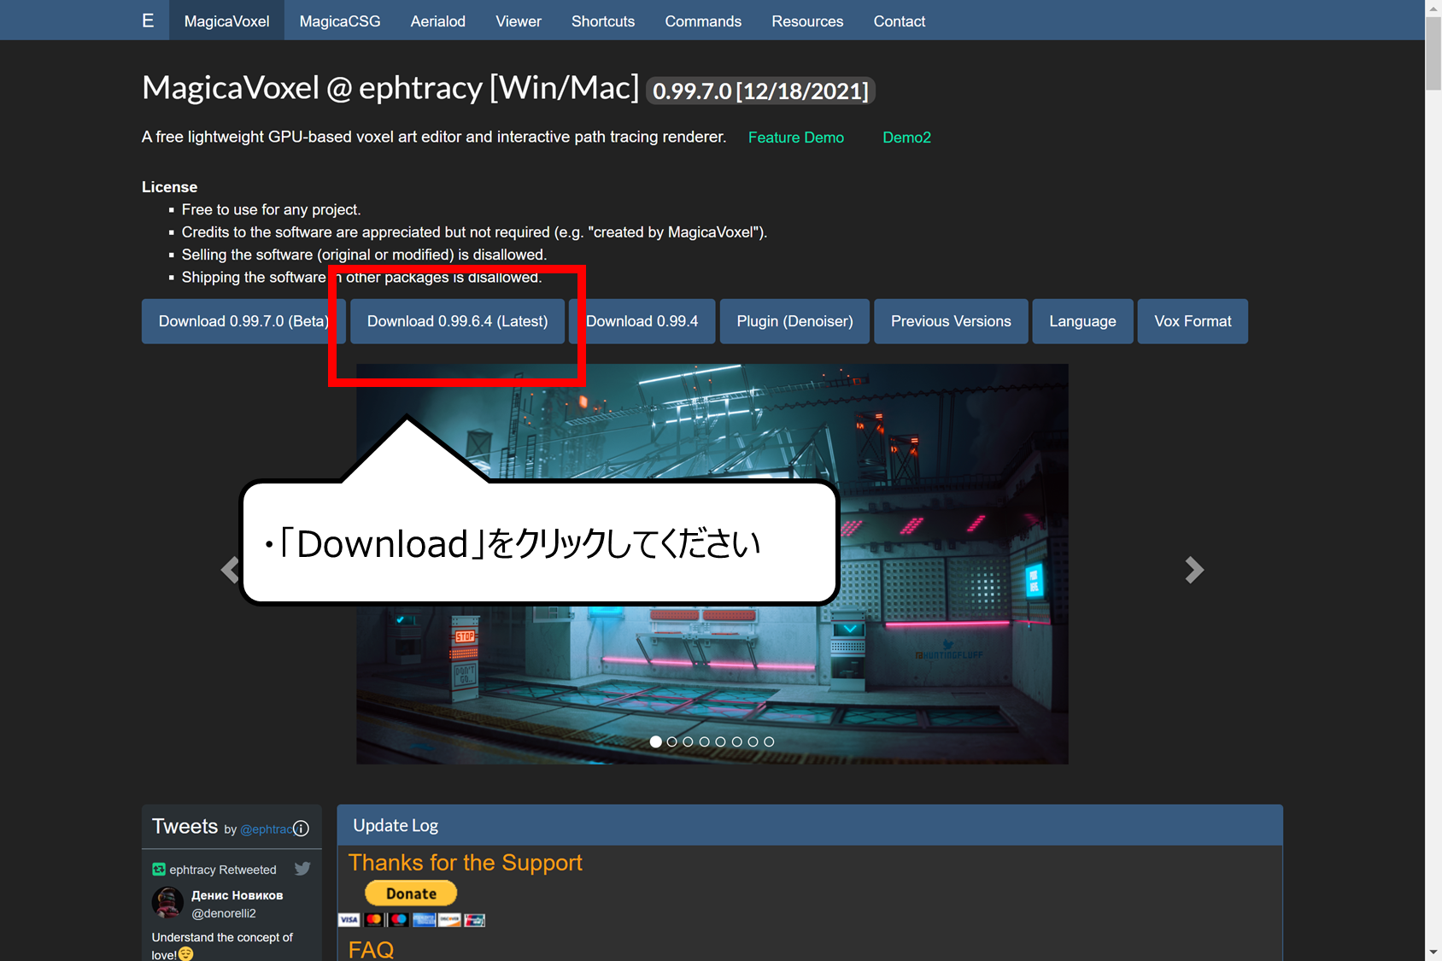This screenshot has height=961, width=1442.
Task: Open Денис Новиков avatar
Action: (x=167, y=903)
